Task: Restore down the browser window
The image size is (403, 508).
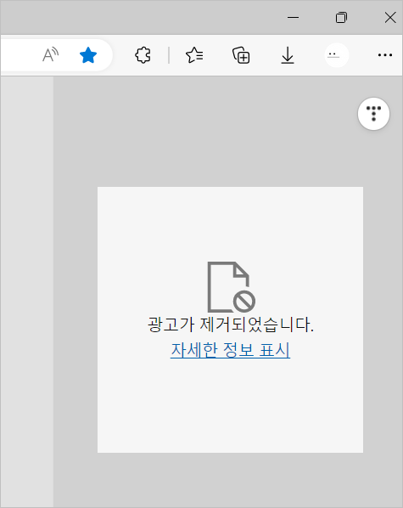Action: coord(342,18)
